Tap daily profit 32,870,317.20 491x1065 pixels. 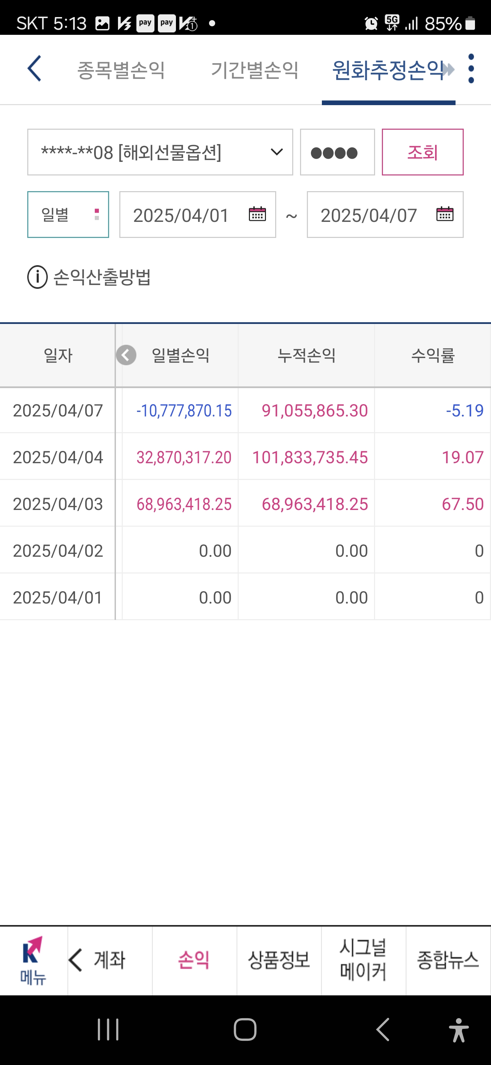point(184,457)
